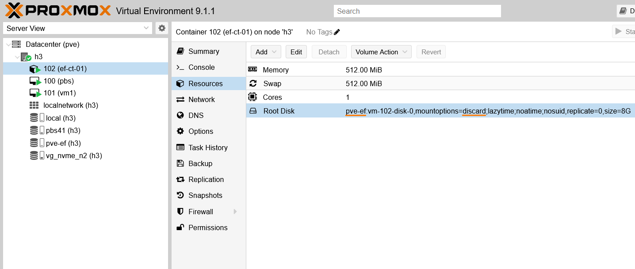The image size is (635, 269).
Task: Click the localnetwork grid icon
Action: (x=34, y=106)
